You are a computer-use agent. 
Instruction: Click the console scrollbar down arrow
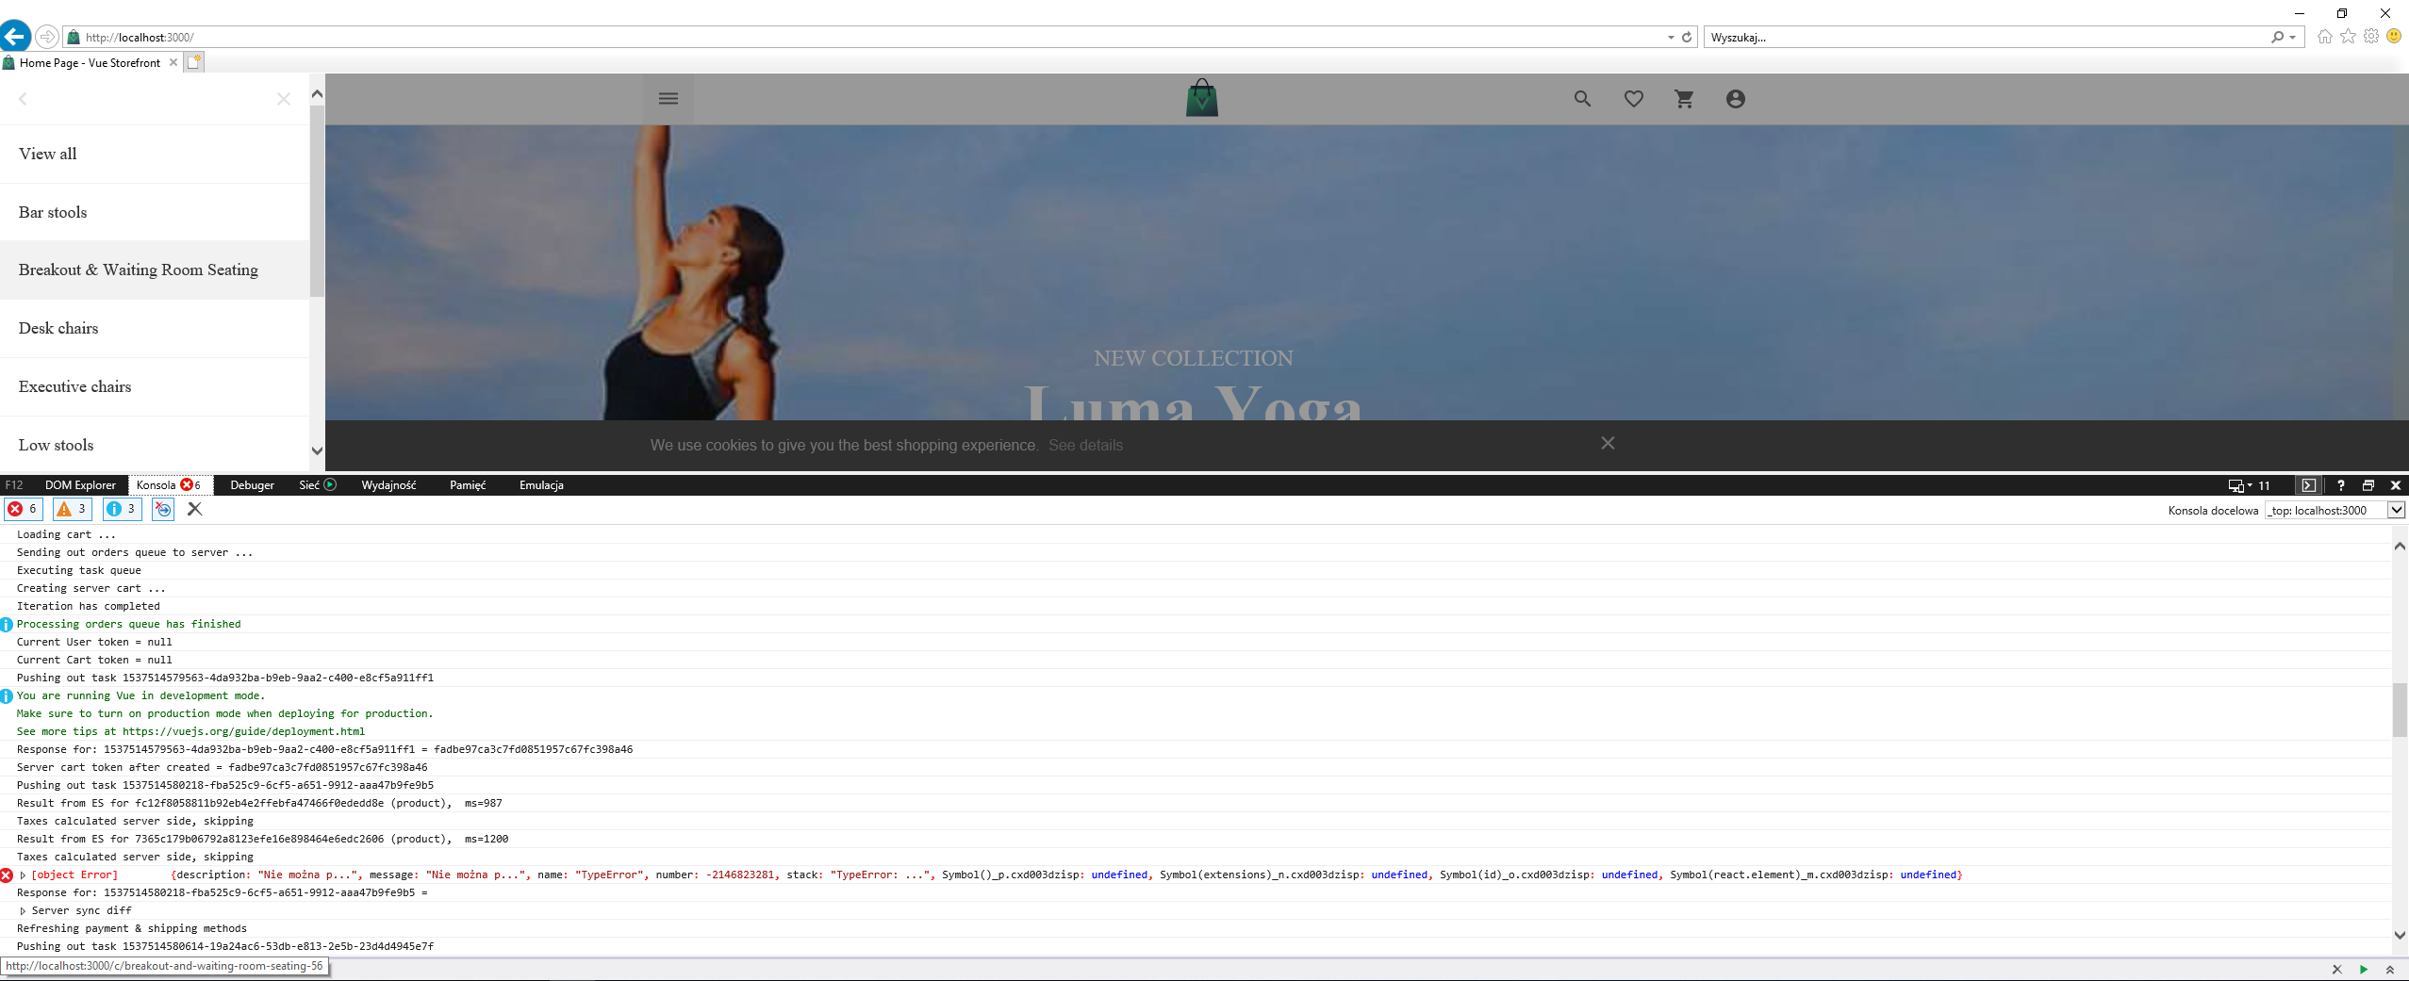2400,935
